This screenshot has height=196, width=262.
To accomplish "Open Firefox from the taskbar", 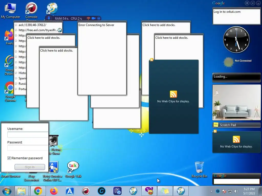I will 54,191.
